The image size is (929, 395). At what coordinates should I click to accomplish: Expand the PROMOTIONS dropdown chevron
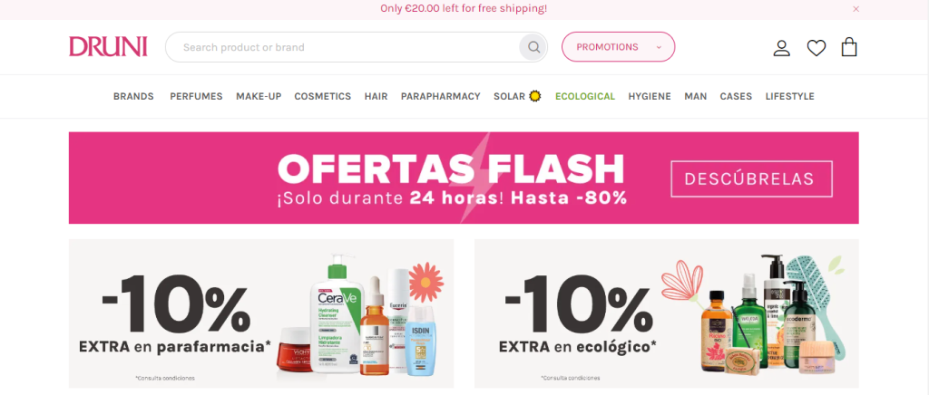[x=659, y=47]
